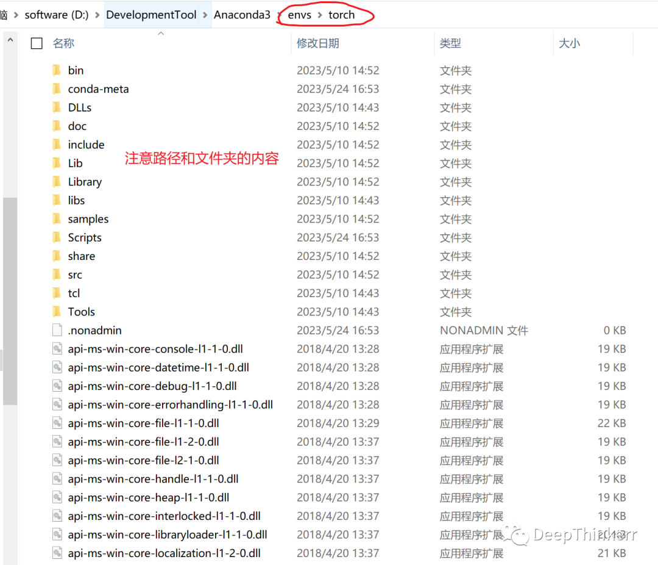Click the tcl folder icon

click(57, 293)
